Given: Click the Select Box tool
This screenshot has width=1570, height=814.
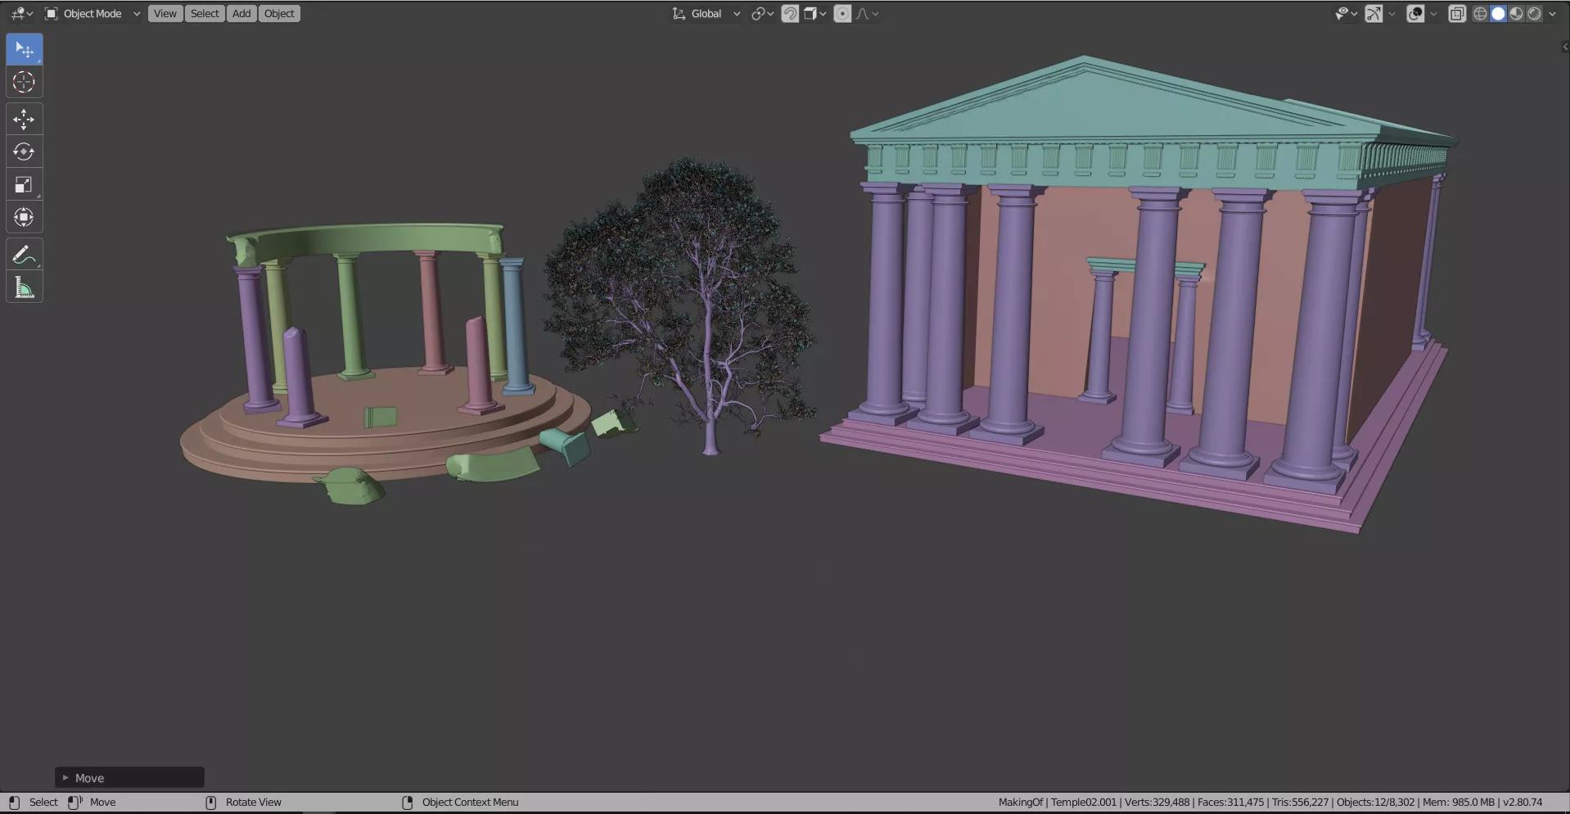Looking at the screenshot, I should 24,50.
